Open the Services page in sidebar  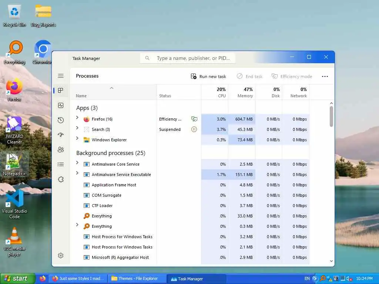click(x=61, y=179)
